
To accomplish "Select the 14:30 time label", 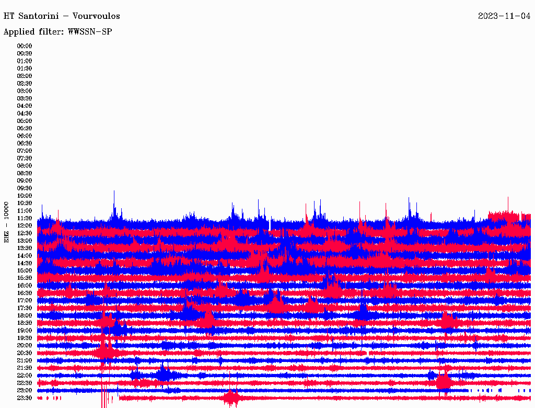I will (25, 264).
